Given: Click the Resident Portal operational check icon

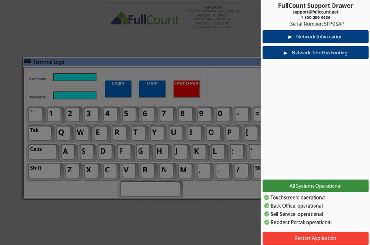Looking at the screenshot, I should (267, 222).
